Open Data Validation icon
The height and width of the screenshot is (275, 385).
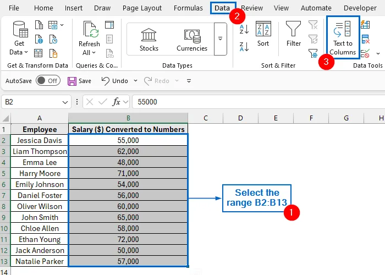(365, 53)
